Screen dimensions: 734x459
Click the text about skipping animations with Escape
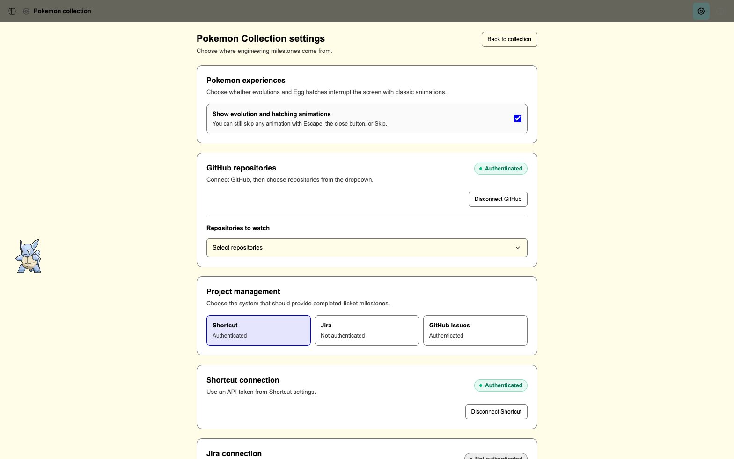click(x=300, y=124)
